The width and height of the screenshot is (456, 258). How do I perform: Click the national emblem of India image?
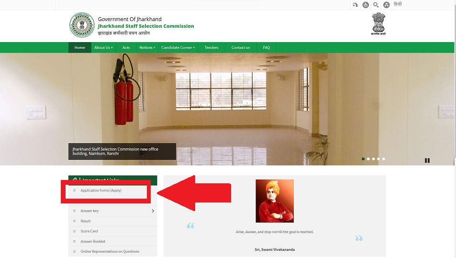click(378, 24)
